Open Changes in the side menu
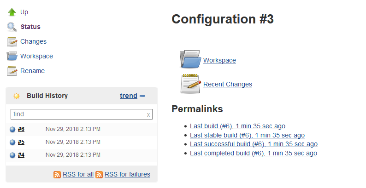The image size is (366, 188). (x=33, y=41)
